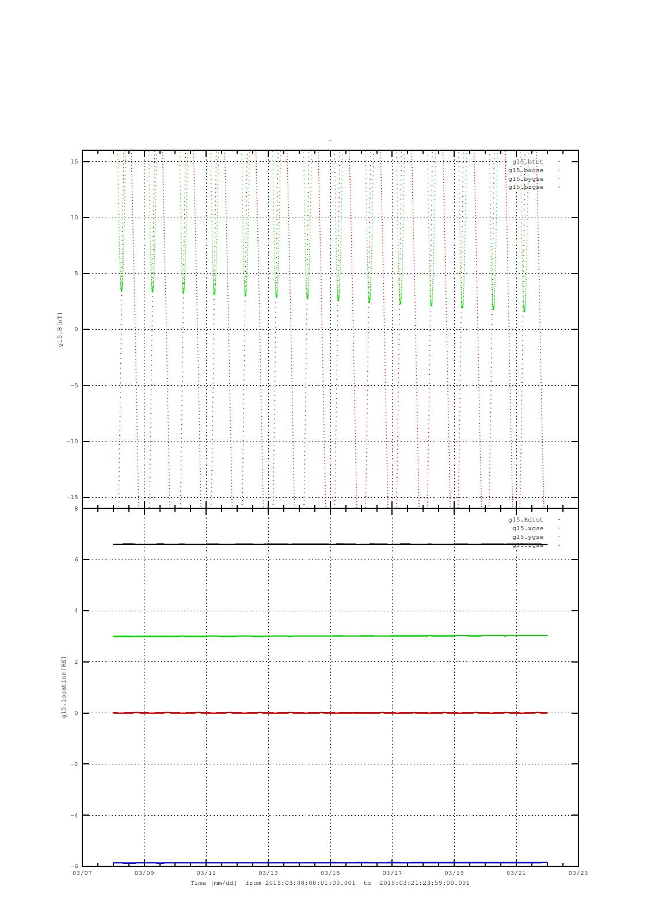Click the −10 tick on the B-field axis
This screenshot has height=921, width=651.
pos(73,442)
